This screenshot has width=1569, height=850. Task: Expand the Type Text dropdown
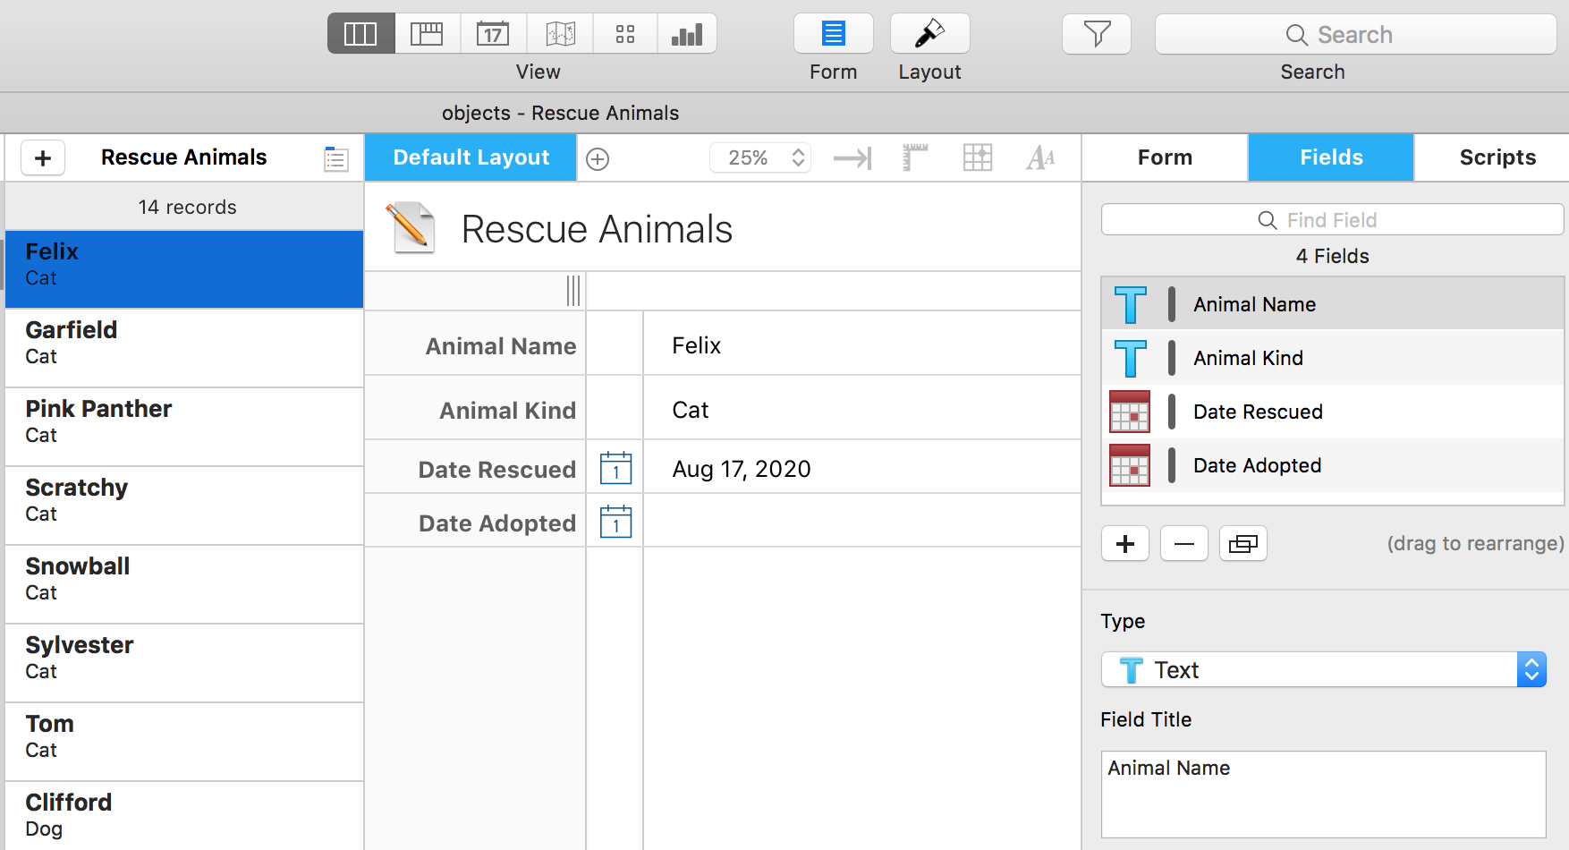coord(1531,669)
